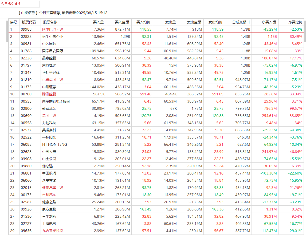Click total turnover 1.79B
The image size is (306, 235).
245,29
